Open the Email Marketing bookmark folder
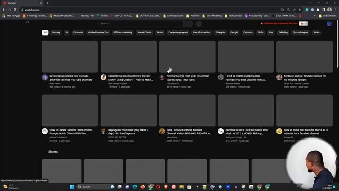The height and width of the screenshot is (191, 339). [x=212, y=16]
